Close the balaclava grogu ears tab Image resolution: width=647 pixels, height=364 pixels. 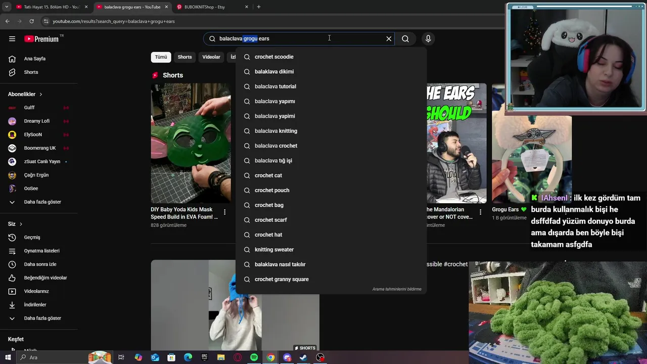point(166,7)
